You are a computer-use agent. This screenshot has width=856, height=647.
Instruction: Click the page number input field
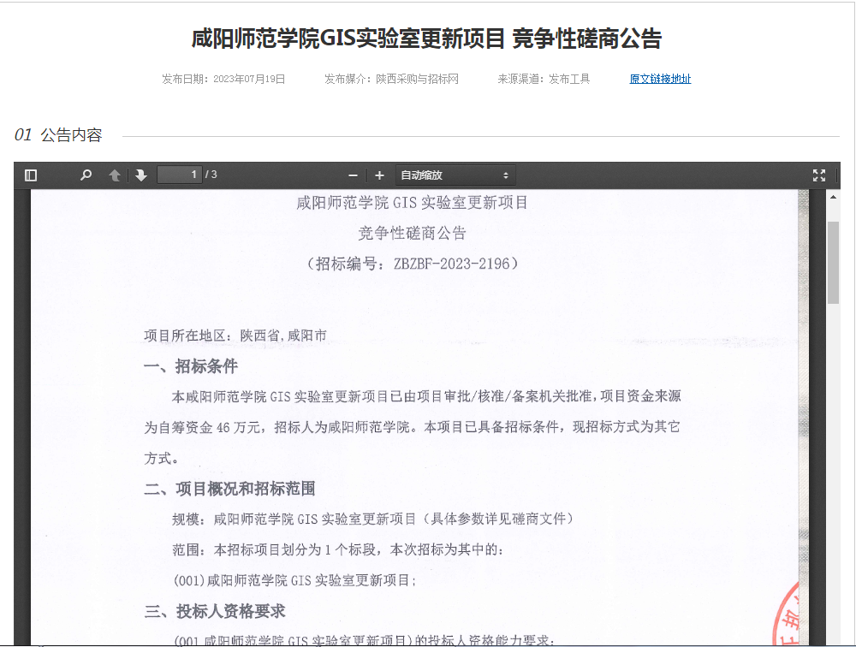coord(179,175)
